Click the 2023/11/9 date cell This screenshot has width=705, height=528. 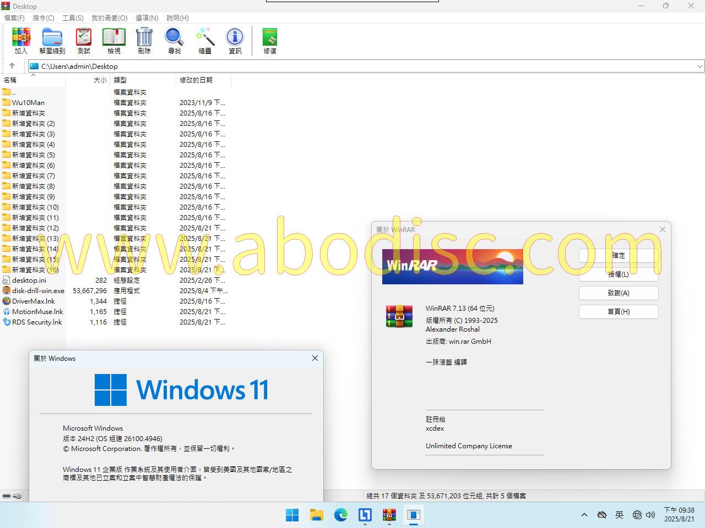point(202,102)
